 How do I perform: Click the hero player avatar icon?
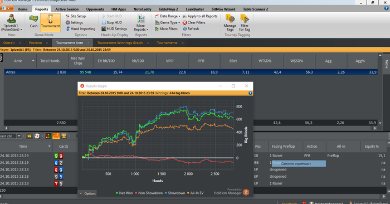click(x=11, y=18)
